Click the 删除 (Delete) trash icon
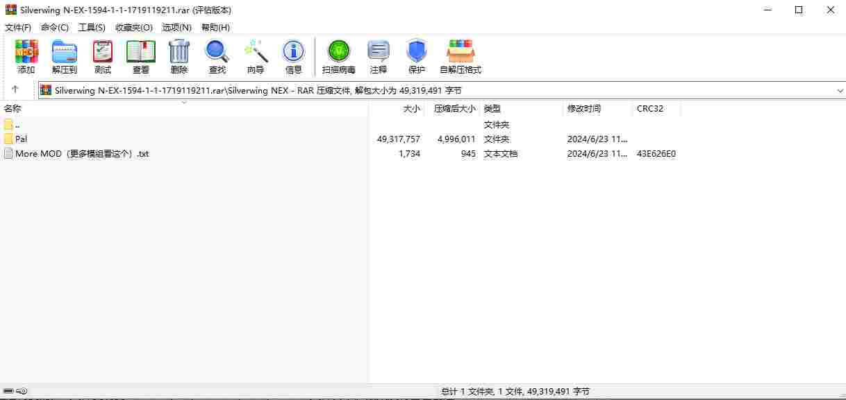 point(179,52)
